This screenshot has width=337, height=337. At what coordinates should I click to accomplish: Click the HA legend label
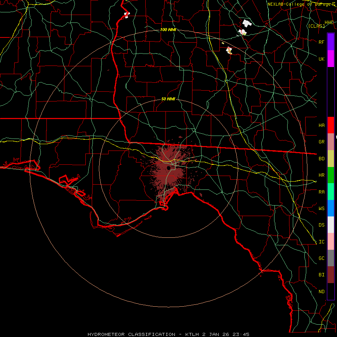[321, 125]
